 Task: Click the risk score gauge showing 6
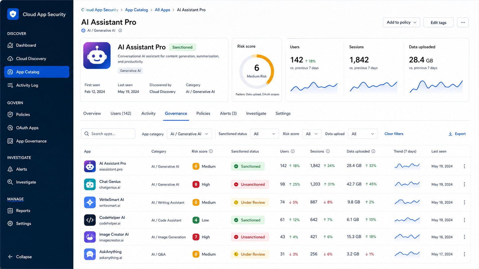257,71
